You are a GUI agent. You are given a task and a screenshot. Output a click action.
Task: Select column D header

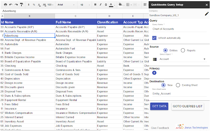[109, 16]
